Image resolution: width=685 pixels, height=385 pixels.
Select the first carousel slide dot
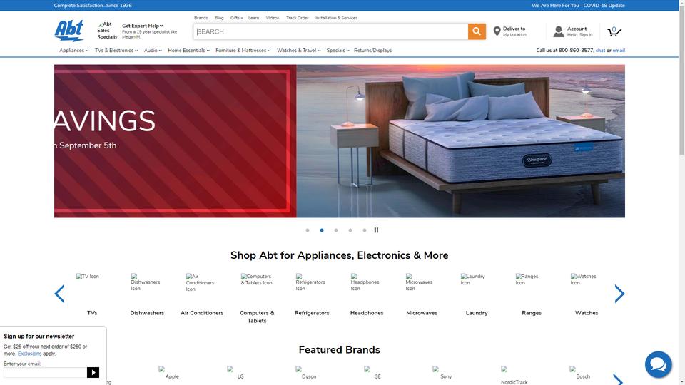coord(308,230)
